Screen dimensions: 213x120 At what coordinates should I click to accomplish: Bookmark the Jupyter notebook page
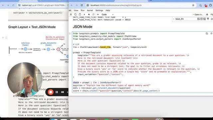(193, 5)
